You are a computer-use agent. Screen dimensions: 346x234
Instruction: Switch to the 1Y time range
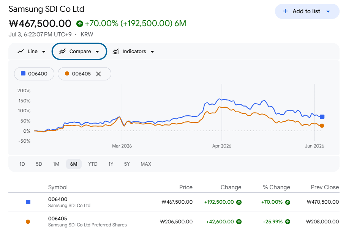[x=111, y=164]
